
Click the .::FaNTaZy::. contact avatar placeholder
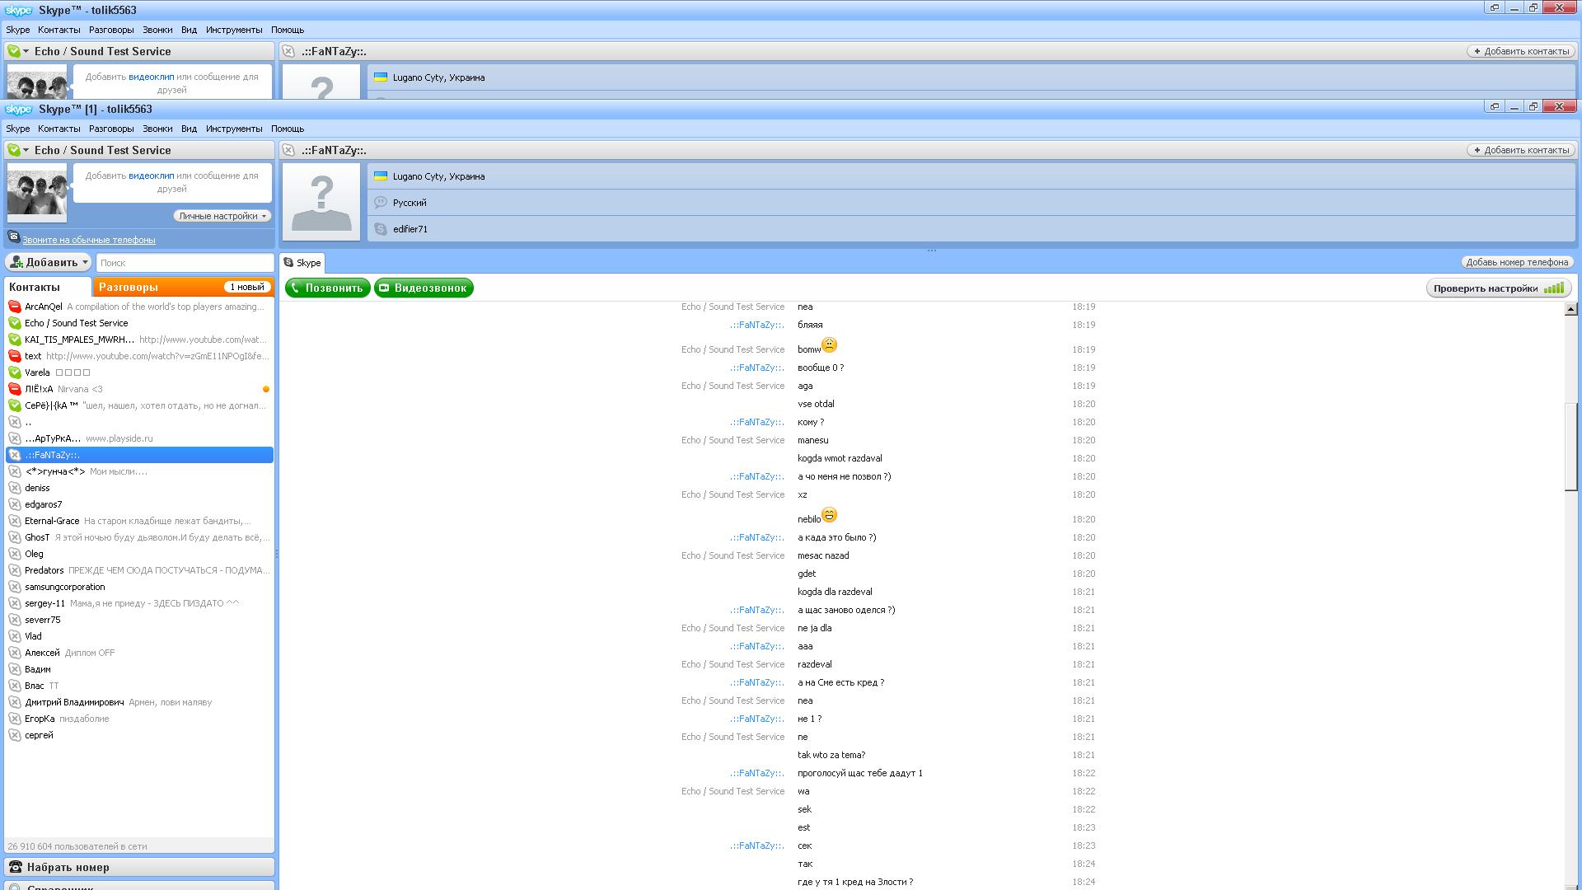[x=321, y=202]
